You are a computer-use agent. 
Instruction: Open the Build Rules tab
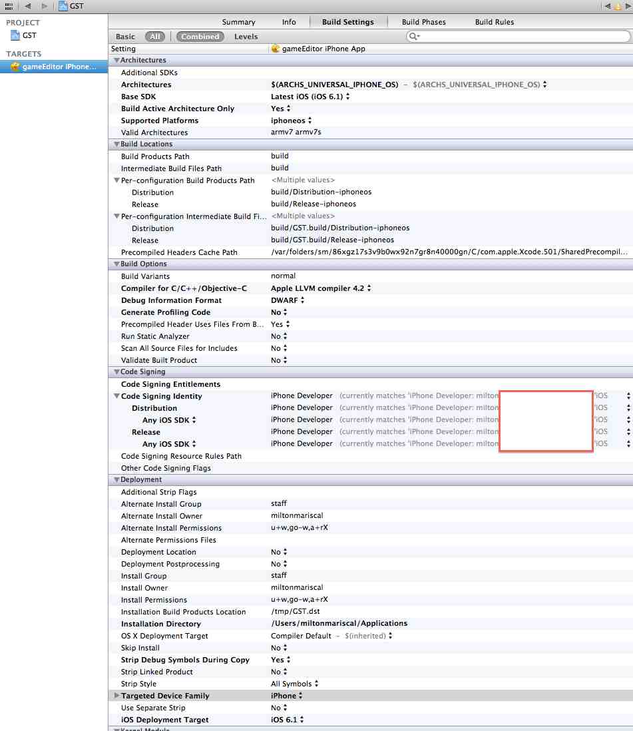pyautogui.click(x=495, y=22)
